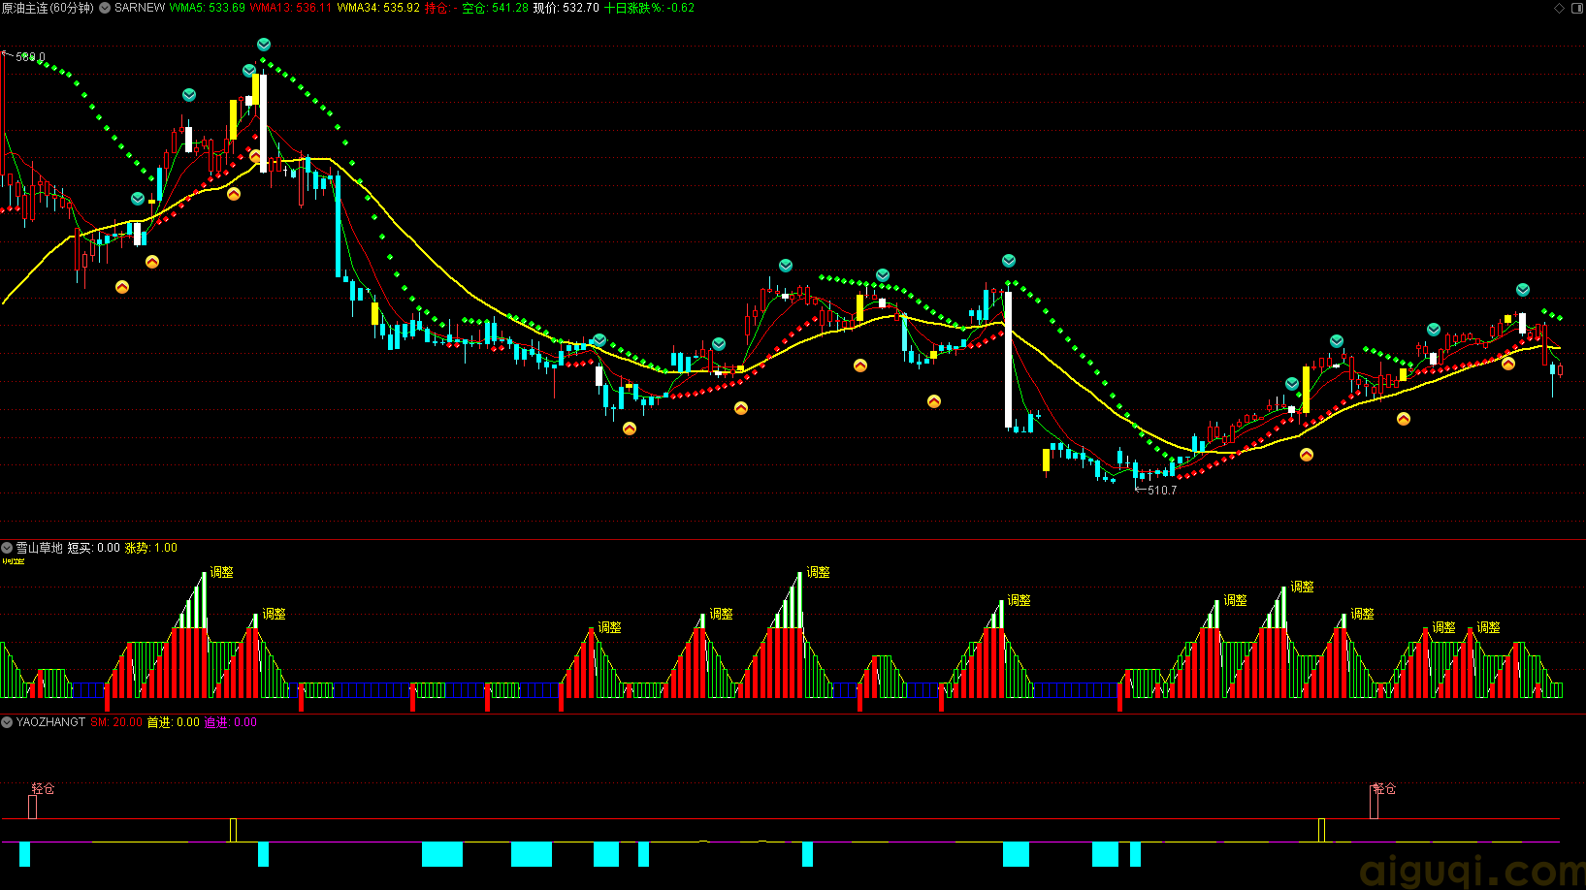Screen dimensions: 1586x890
Task: Click the 十日涨跌%: -0.62 readout
Action: click(x=649, y=8)
